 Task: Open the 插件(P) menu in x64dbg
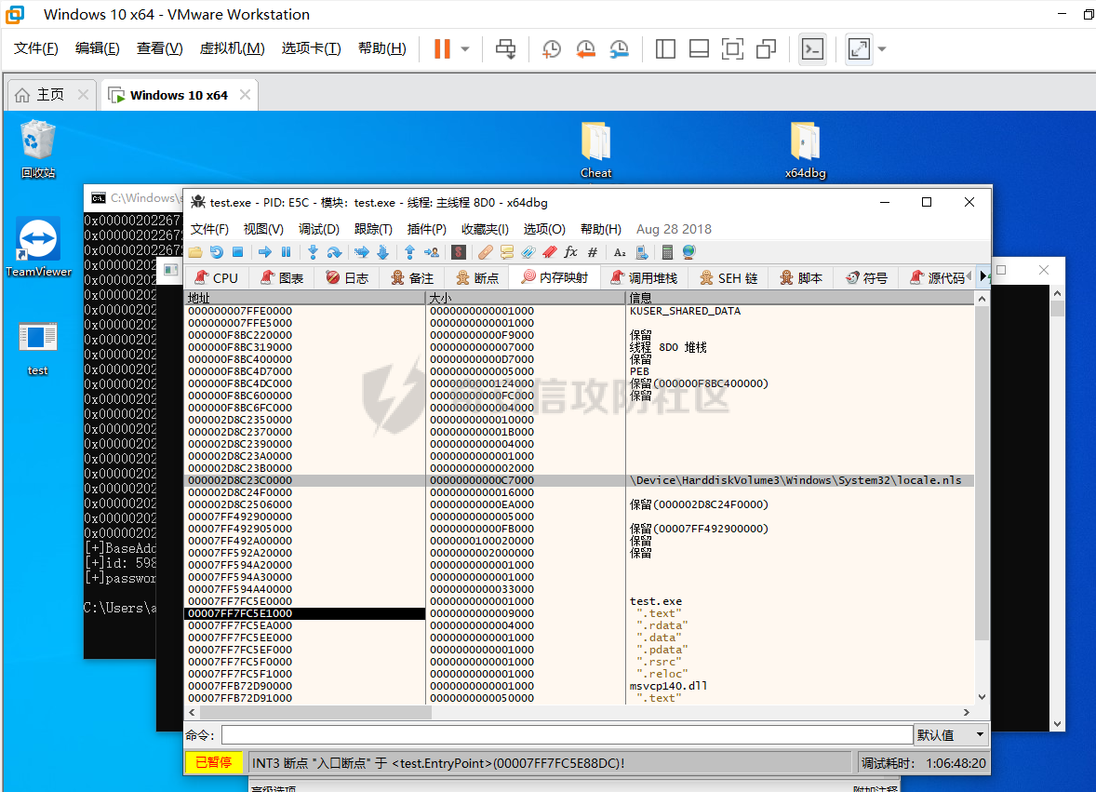point(426,229)
